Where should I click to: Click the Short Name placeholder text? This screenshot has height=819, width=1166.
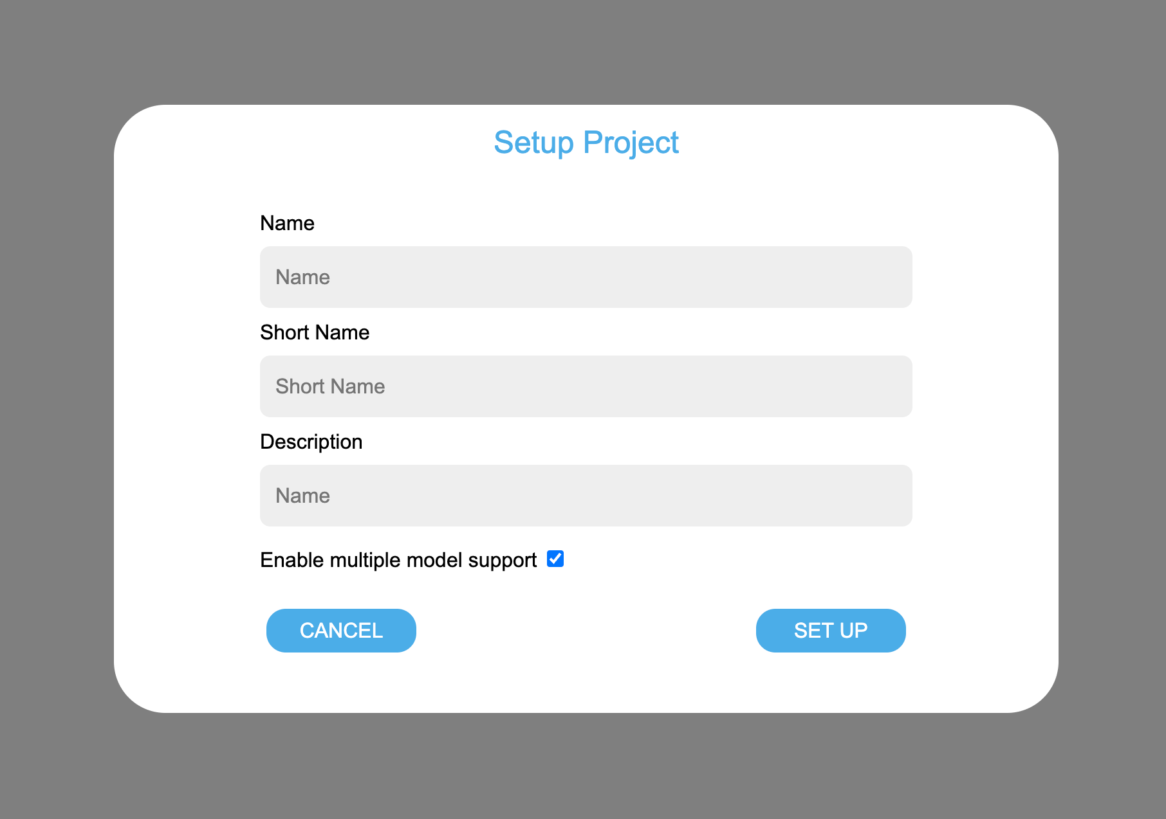330,386
